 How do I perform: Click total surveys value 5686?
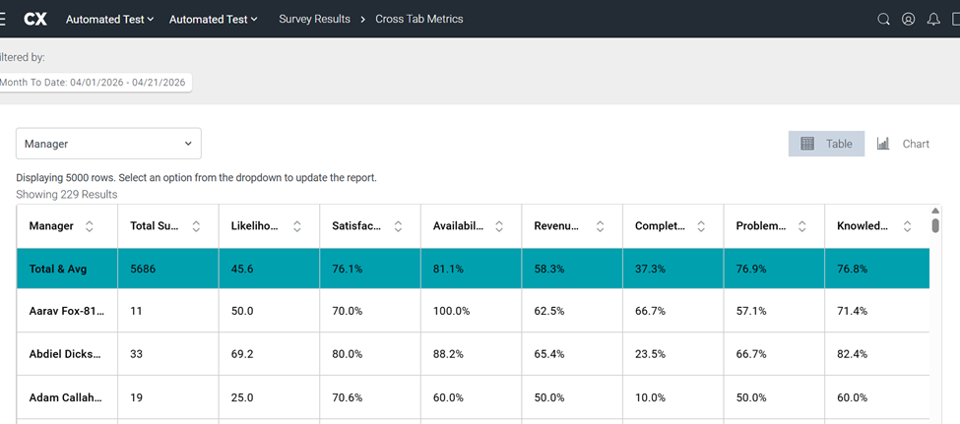(143, 269)
